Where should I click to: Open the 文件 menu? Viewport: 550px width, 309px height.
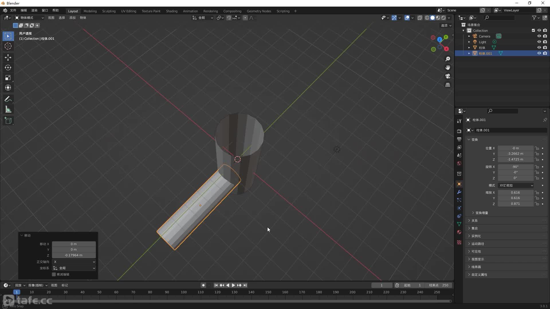click(x=13, y=10)
